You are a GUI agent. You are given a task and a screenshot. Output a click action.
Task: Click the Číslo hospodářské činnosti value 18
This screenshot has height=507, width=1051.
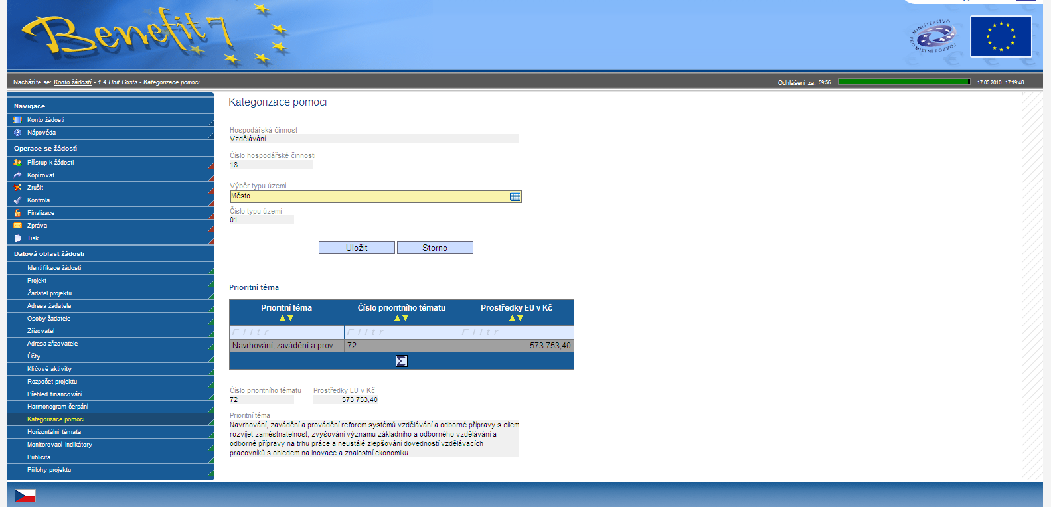272,165
